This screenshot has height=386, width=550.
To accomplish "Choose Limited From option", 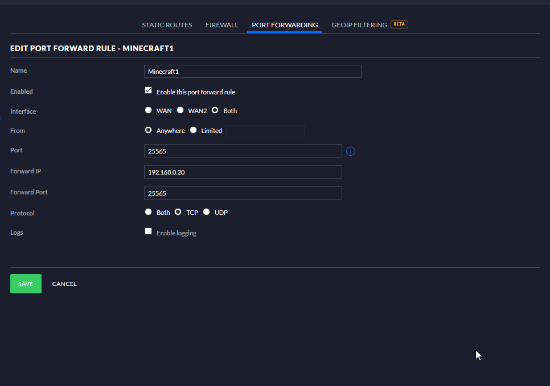I will (x=194, y=130).
